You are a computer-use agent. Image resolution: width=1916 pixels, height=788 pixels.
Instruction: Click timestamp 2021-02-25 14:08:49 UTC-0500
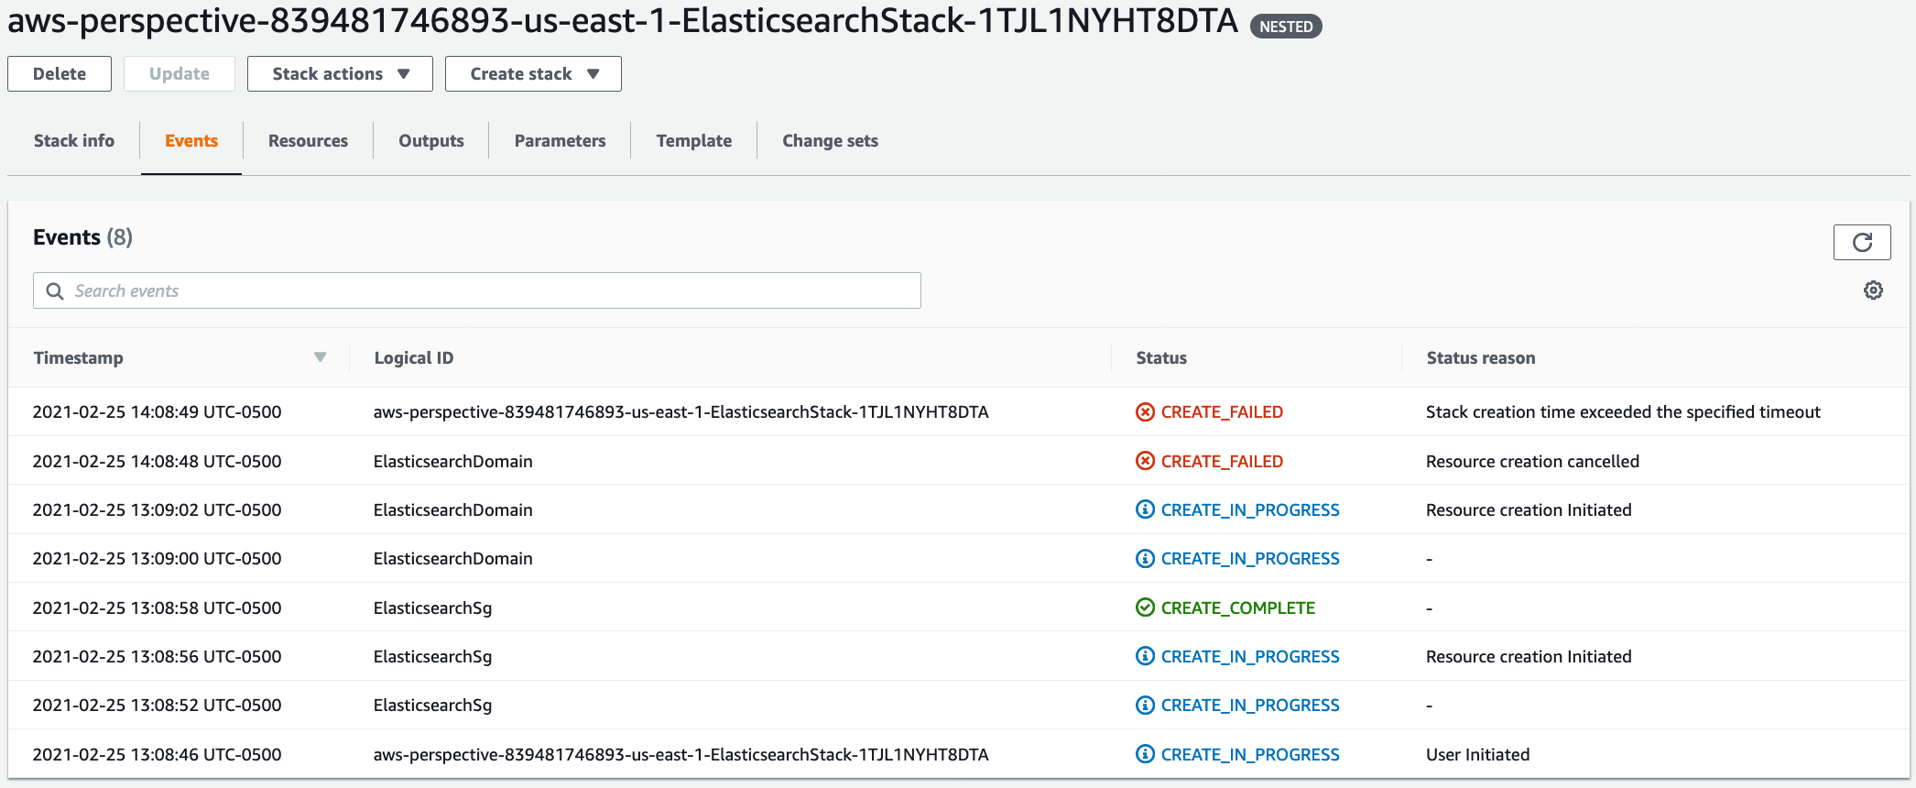click(157, 412)
